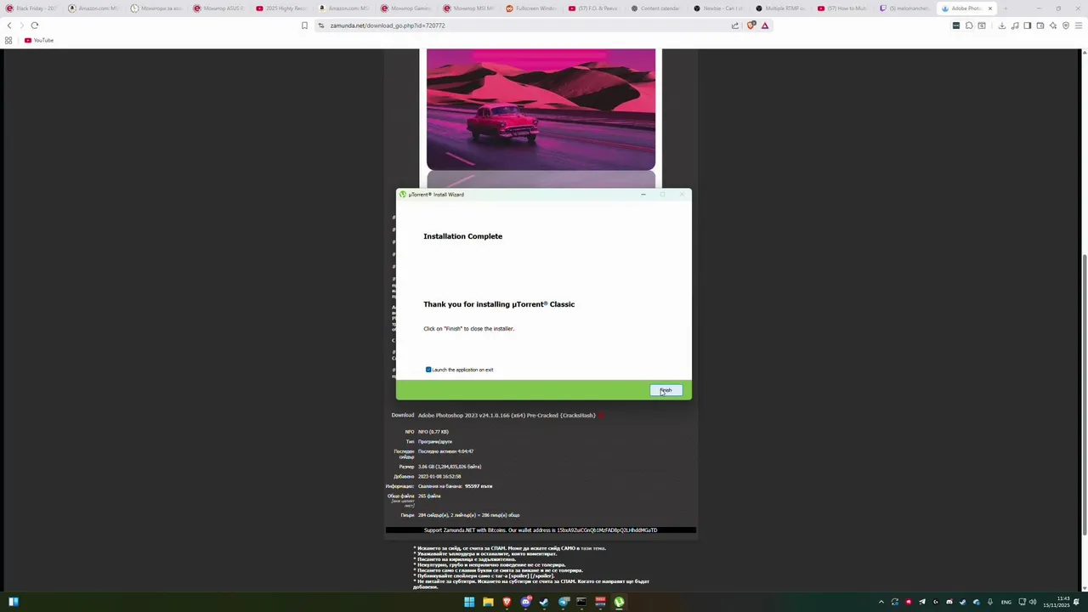1088x612 pixels.
Task: Open the Windows Start button
Action: click(469, 602)
